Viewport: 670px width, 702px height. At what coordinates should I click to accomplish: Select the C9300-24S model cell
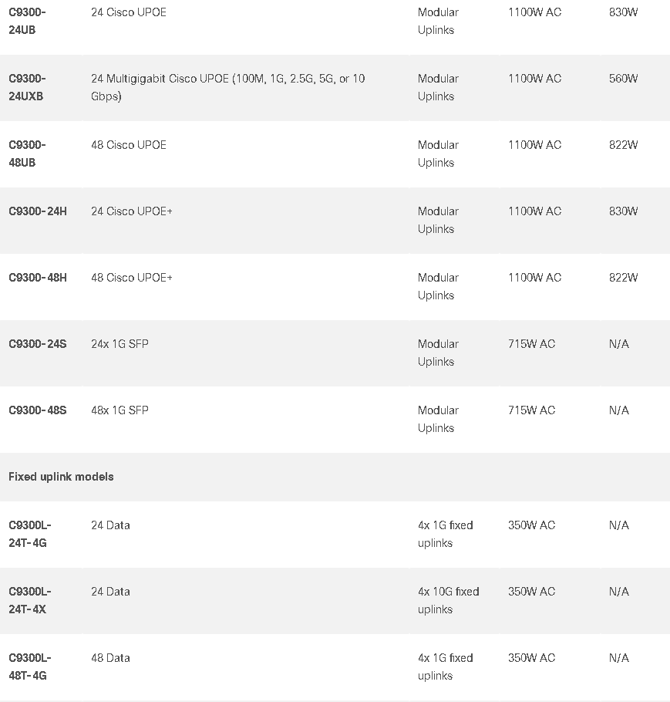38,344
